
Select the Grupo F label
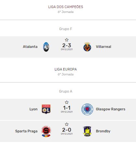[x=66, y=29]
